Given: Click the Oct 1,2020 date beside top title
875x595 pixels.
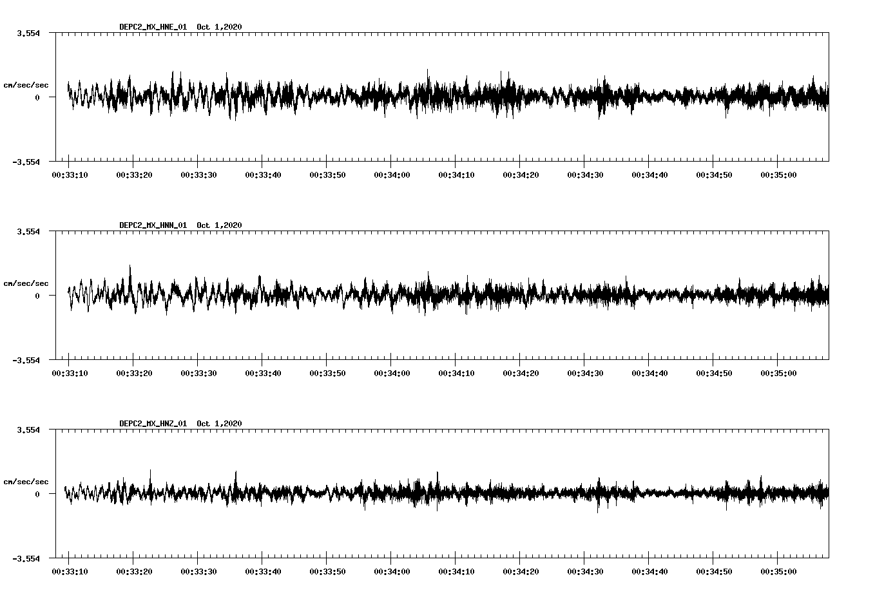Looking at the screenshot, I should (x=218, y=26).
